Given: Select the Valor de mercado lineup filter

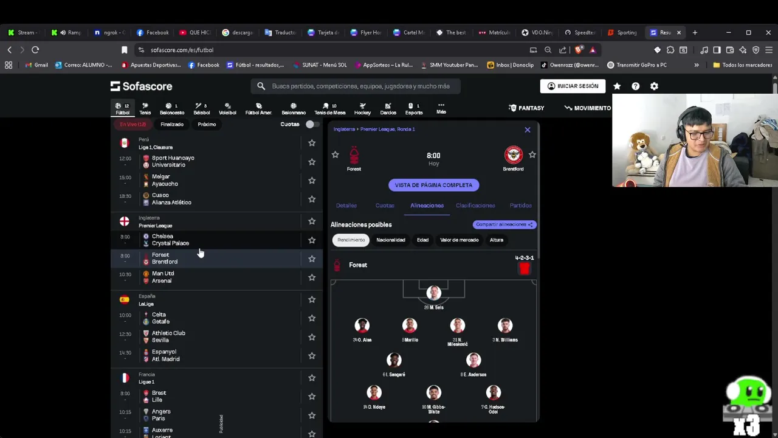Looking at the screenshot, I should [460, 240].
